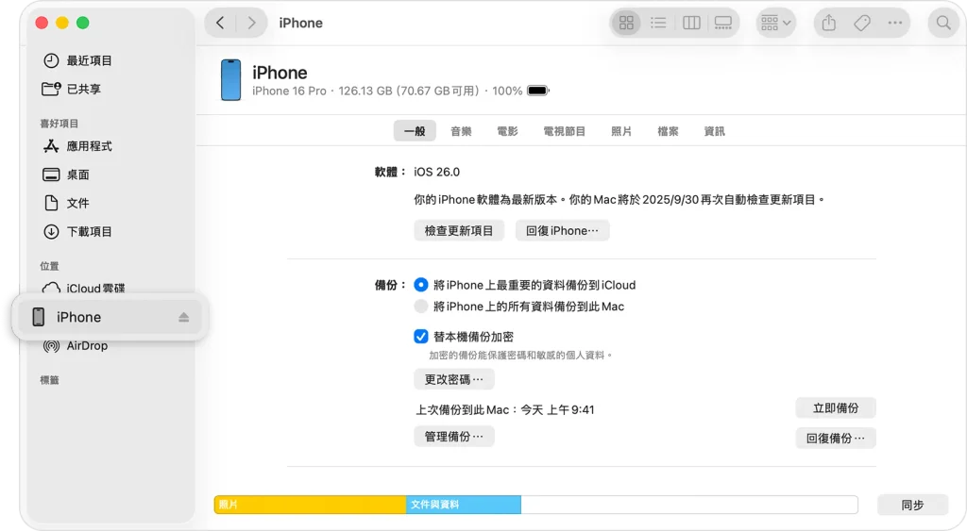Open the group-by options dropdown
The height and width of the screenshot is (531, 967).
coord(776,23)
